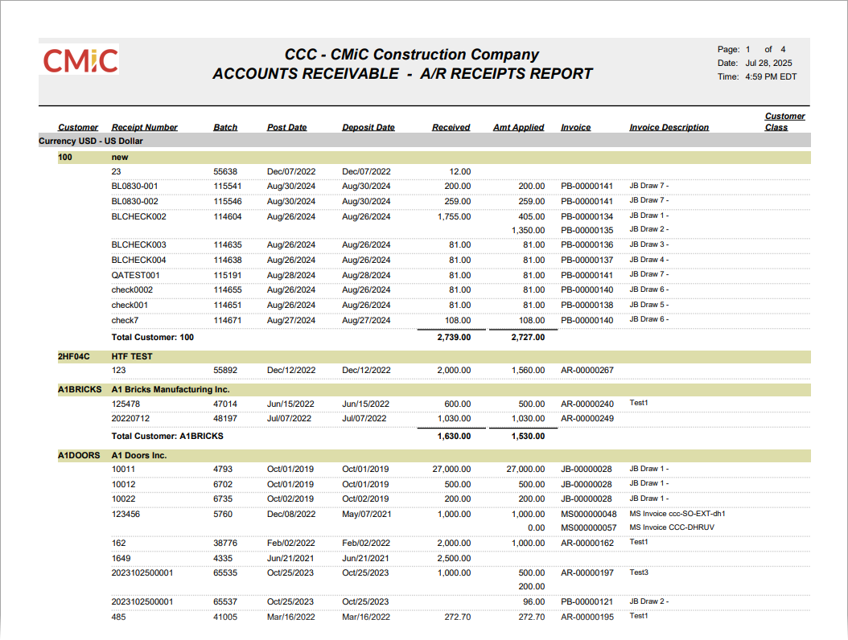Click the Total Customer: 100 row
The height and width of the screenshot is (640, 848).
tap(153, 337)
